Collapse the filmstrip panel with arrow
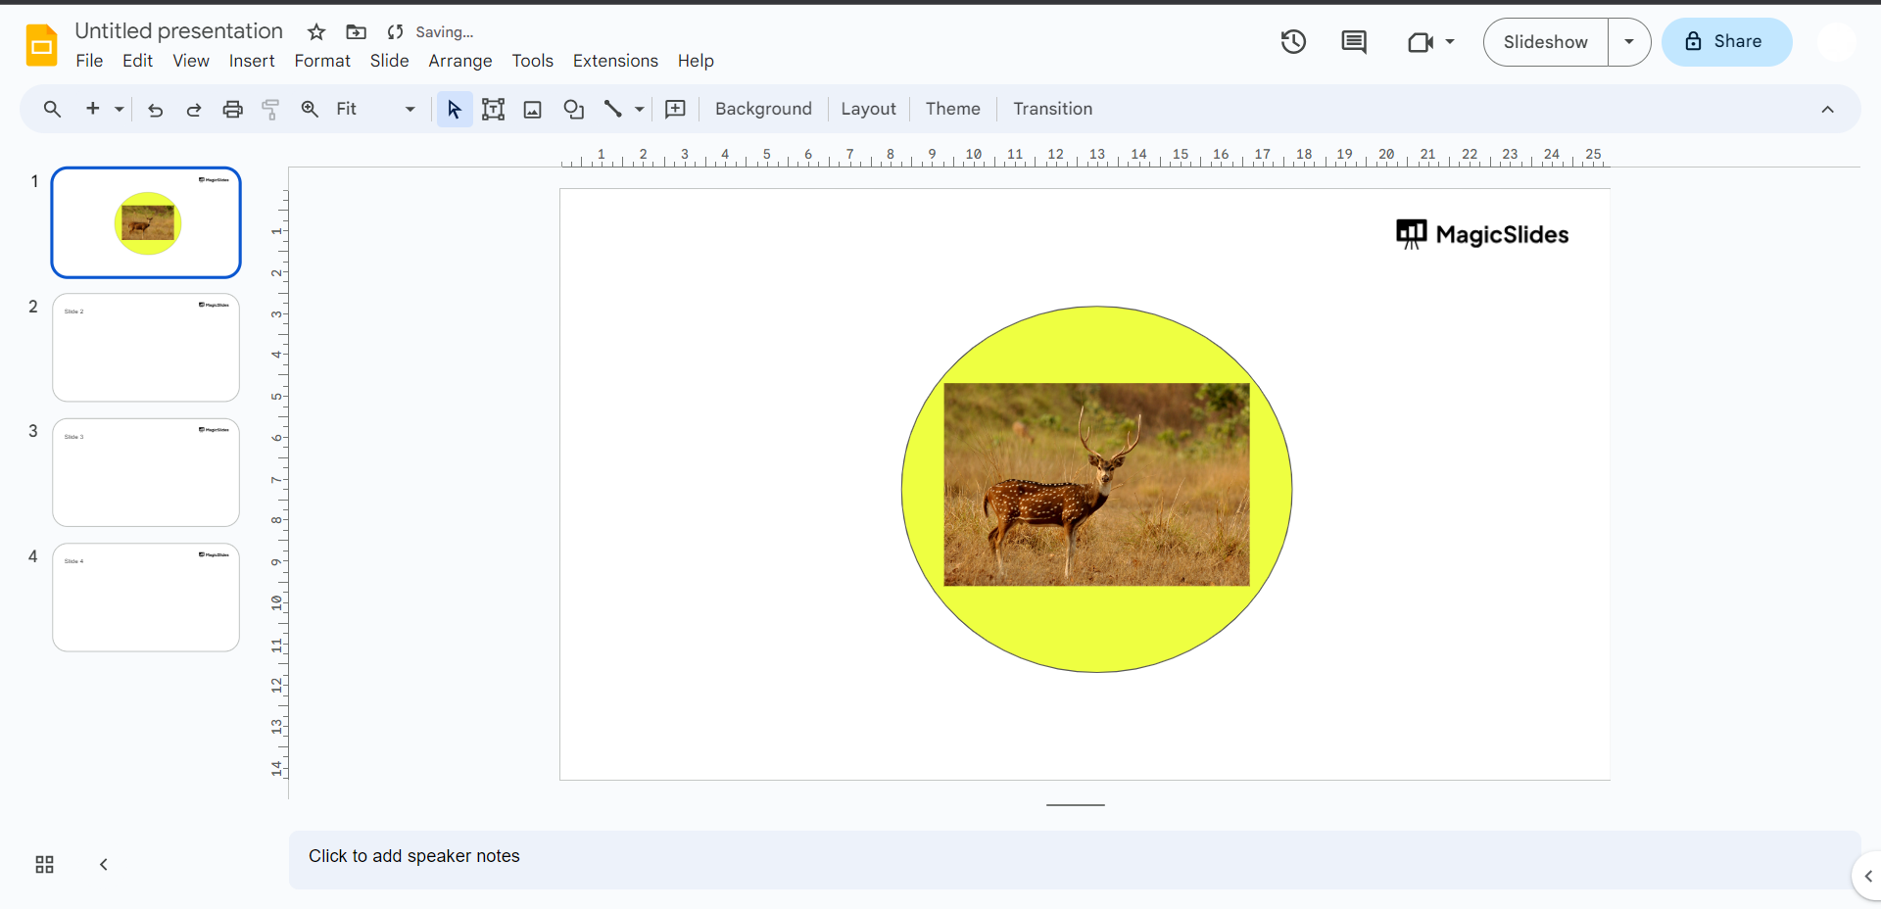The image size is (1881, 910). click(x=104, y=865)
